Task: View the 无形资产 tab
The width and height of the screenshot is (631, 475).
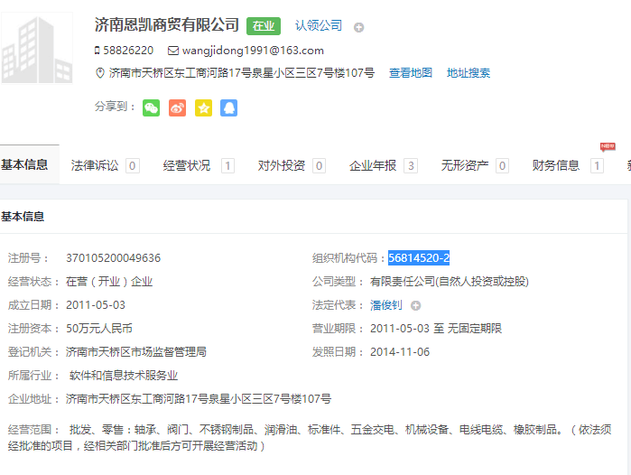Action: tap(465, 165)
